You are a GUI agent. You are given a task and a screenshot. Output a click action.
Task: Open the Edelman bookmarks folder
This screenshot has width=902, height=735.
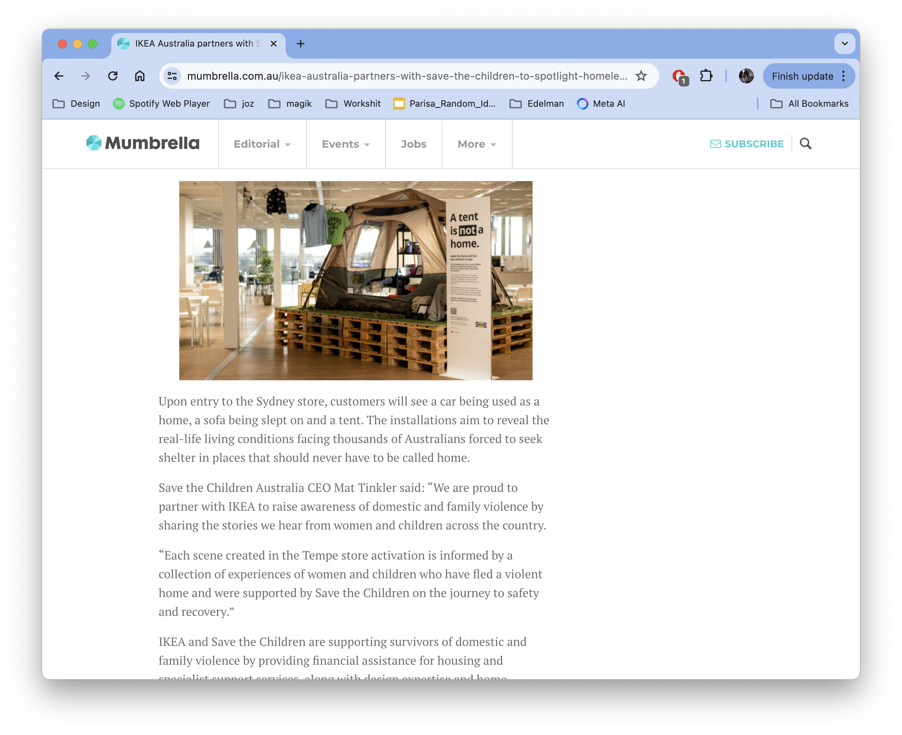coord(537,104)
